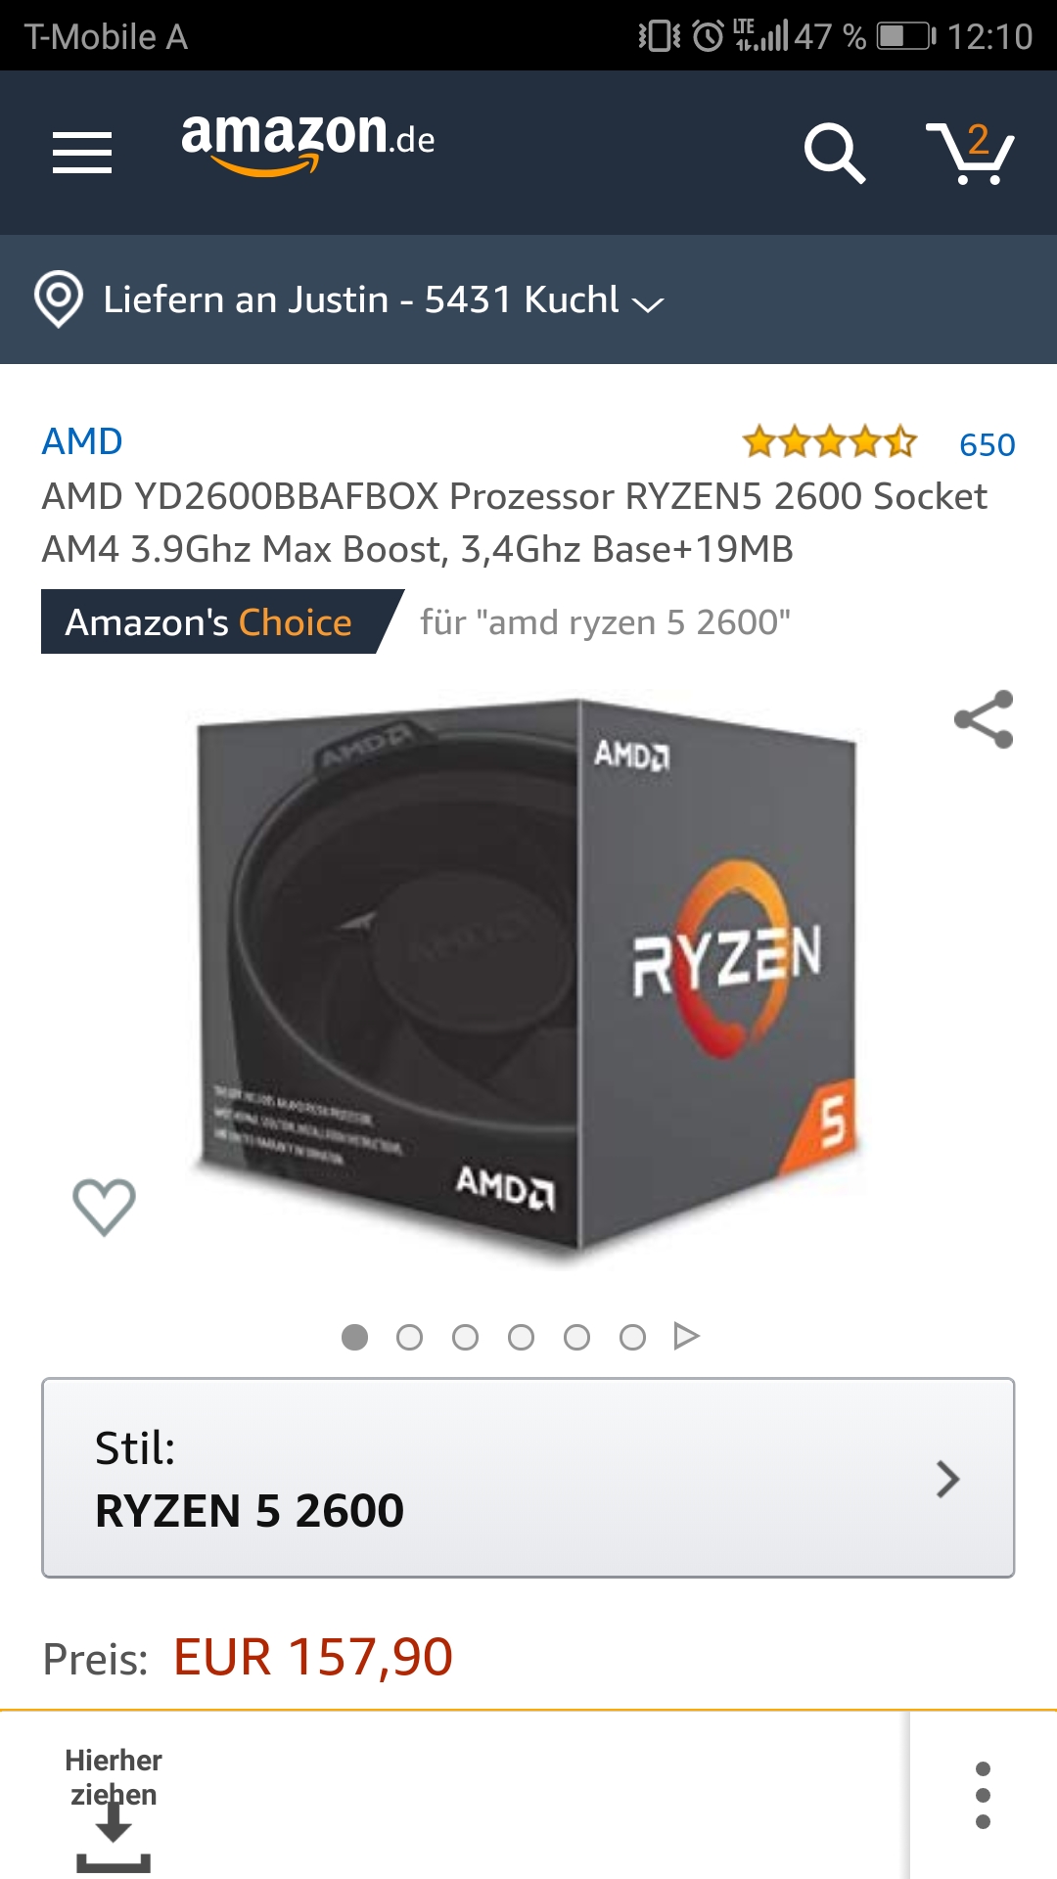Tap the share icon beside product image
Screen dimensions: 1057x1879
tap(984, 719)
